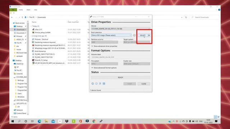Open Cortana circle on taskbar
The image size is (230, 129).
pos(26,121)
